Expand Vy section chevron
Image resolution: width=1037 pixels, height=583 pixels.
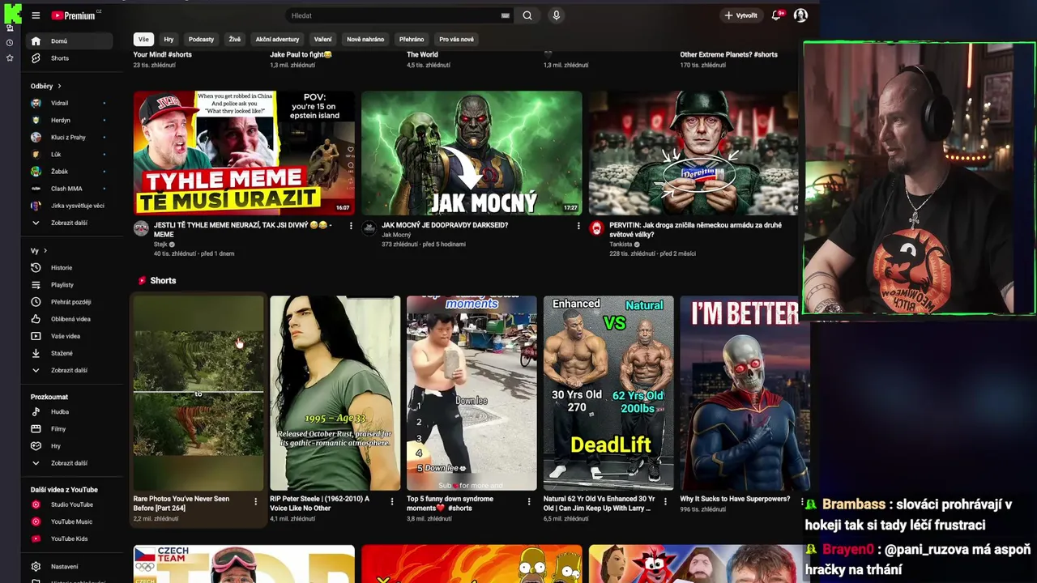coord(45,250)
